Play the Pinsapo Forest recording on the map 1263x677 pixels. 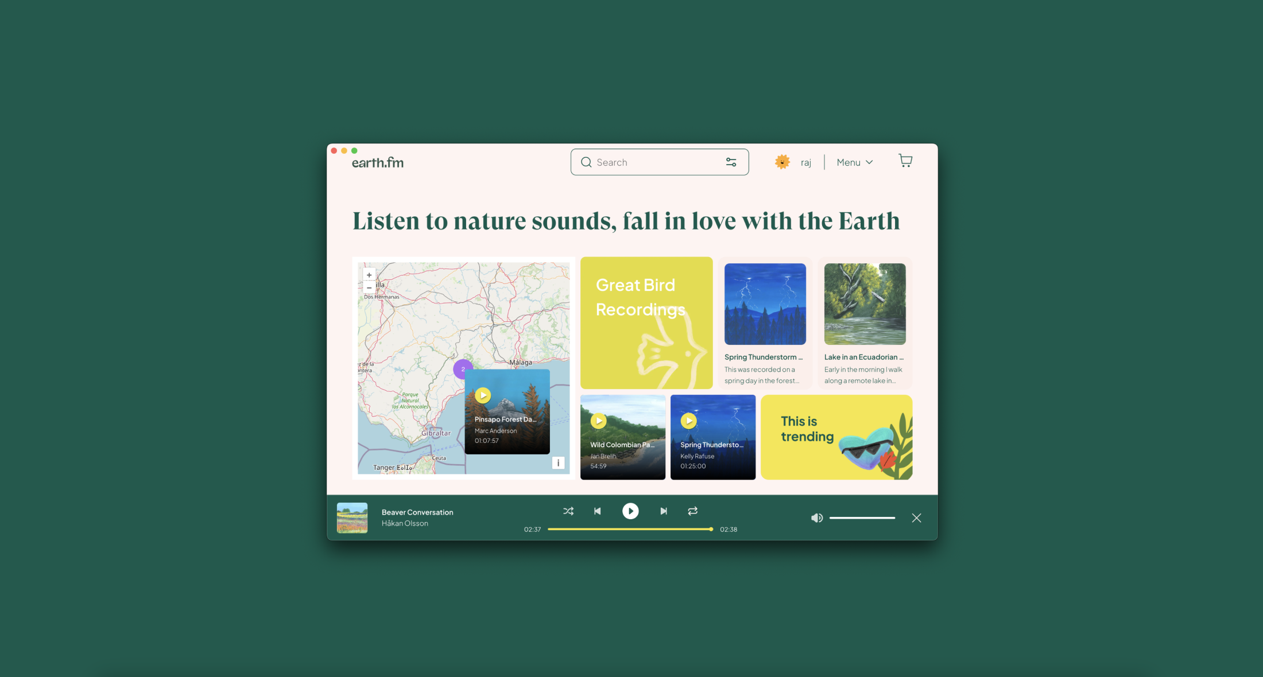[x=483, y=395]
